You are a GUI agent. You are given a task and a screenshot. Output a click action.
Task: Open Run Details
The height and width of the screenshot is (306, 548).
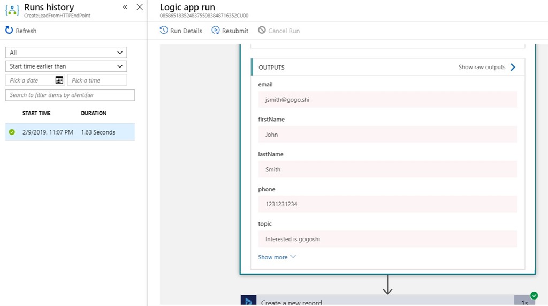pos(181,31)
